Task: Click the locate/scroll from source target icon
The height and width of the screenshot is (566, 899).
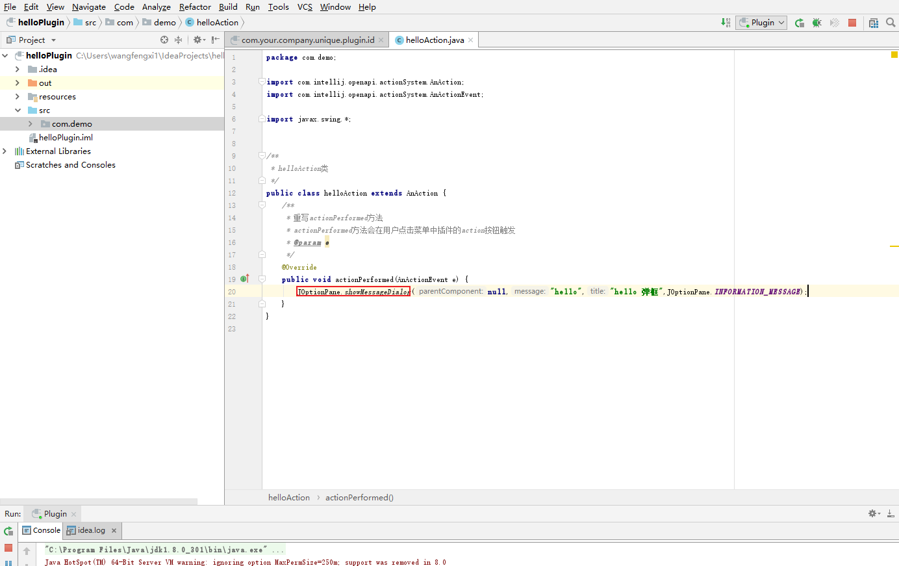Action: [x=164, y=40]
